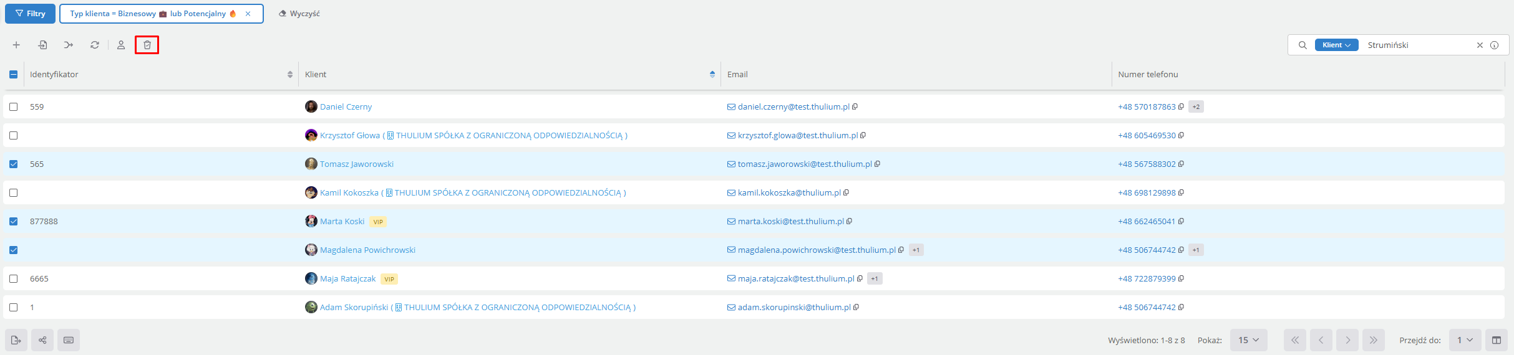Viewport: 1514px width, 355px height.
Task: Click the trash delete selected icon
Action: tap(147, 45)
